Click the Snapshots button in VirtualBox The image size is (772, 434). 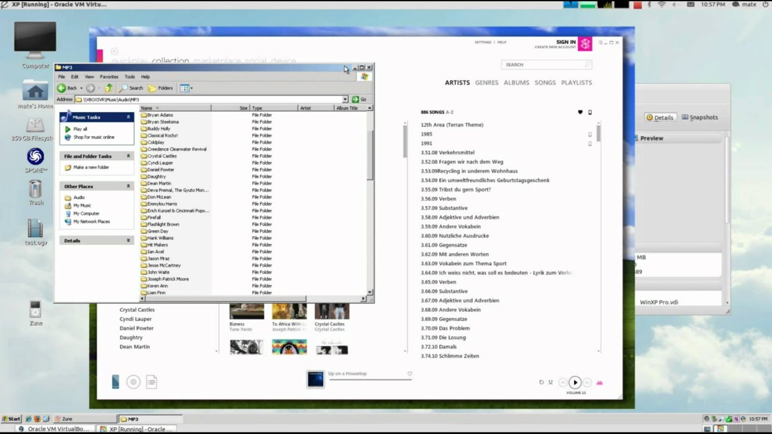pyautogui.click(x=699, y=118)
